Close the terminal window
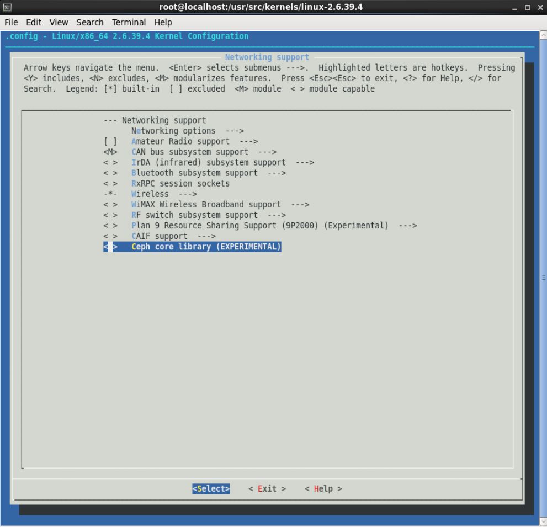Screen dimensions: 547x527 [x=540, y=7]
